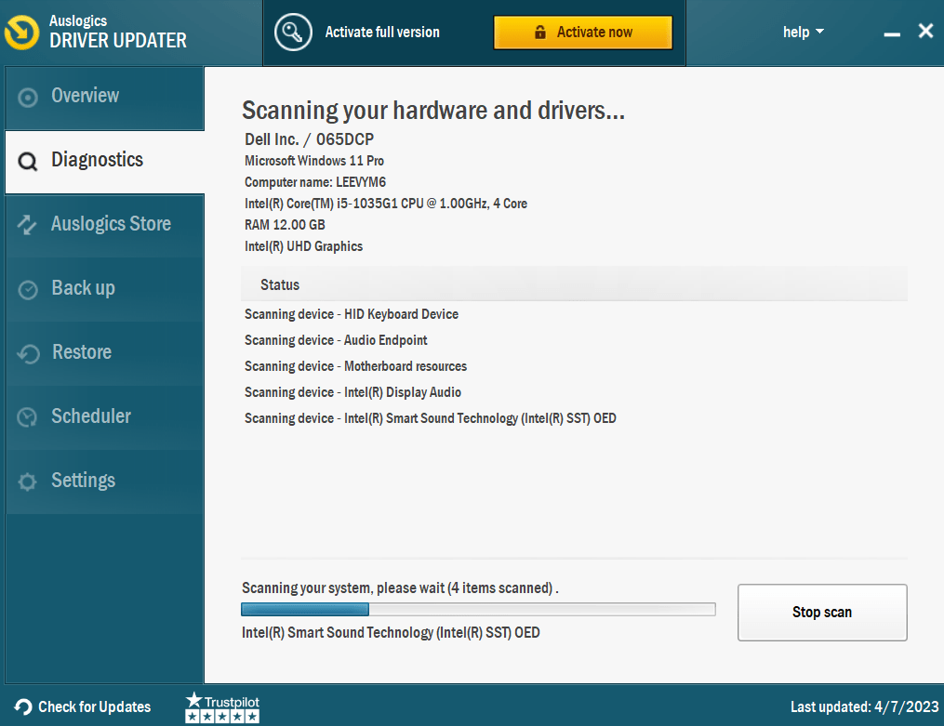Click the Overview target icon in sidebar

coord(28,97)
